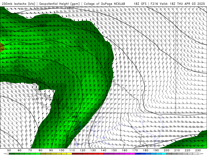Click the 220 label on the color scale
Viewport: 207px width, 155px height.
click(187, 150)
